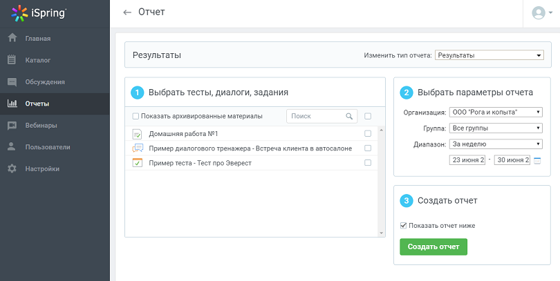Click the Создать отчет button
The image size is (560, 281).
(433, 246)
